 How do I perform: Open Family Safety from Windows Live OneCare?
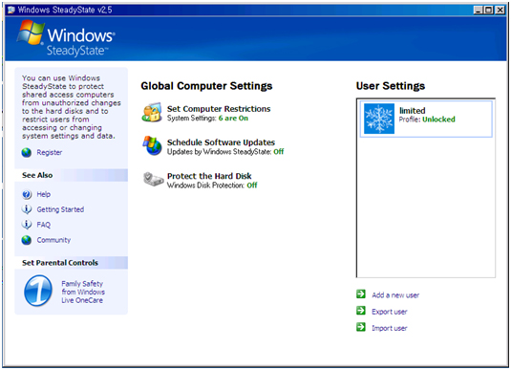point(83,292)
